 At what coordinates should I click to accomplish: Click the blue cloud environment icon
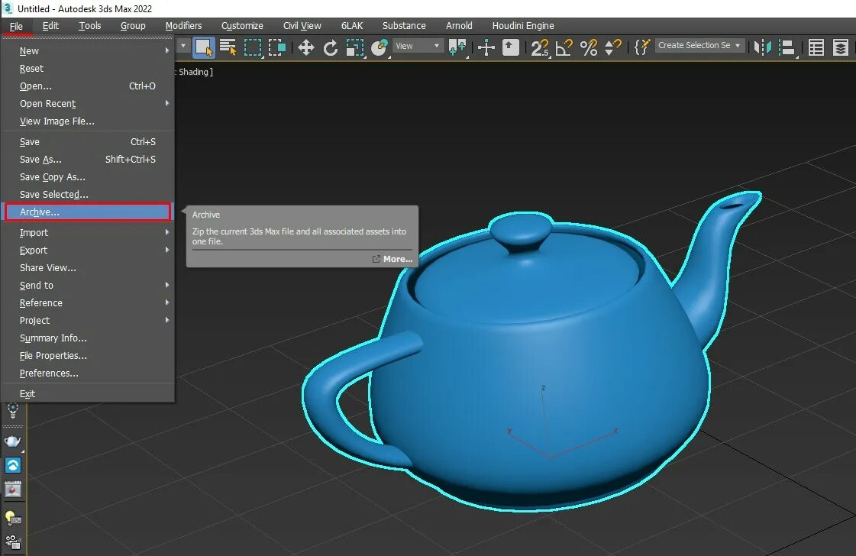coord(12,465)
